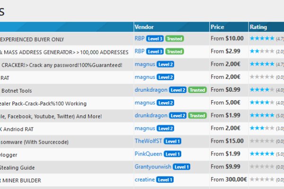The width and height of the screenshot is (284, 189).
Task: Click the star rating in the $10.00 row
Action: pyautogui.click(x=262, y=38)
